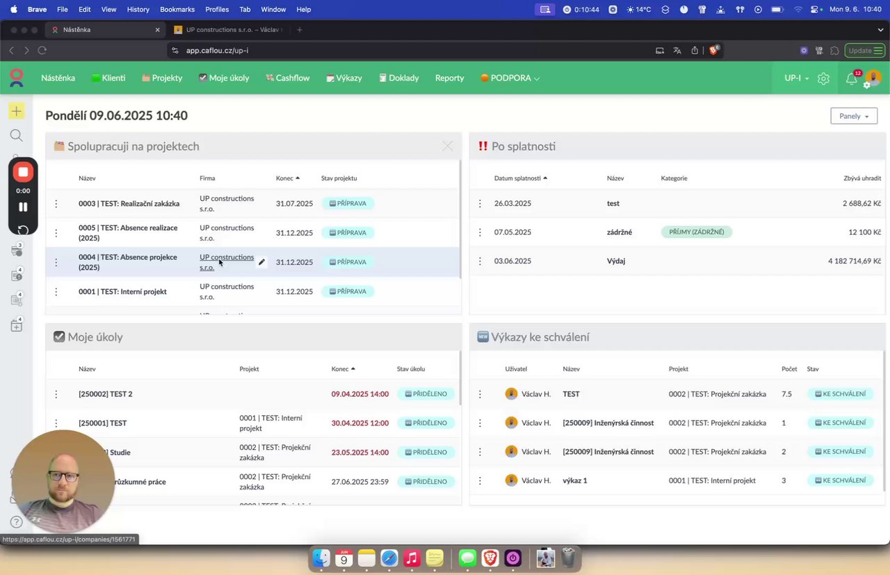The image size is (890, 575).
Task: Open Messages app from the Dock
Action: (467, 558)
